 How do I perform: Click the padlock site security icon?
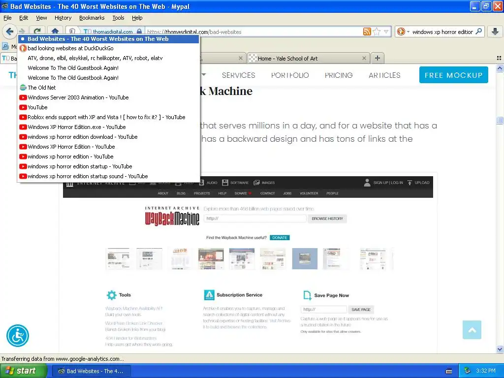pyautogui.click(x=139, y=31)
